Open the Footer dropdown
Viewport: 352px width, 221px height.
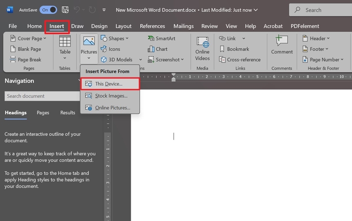[315, 49]
